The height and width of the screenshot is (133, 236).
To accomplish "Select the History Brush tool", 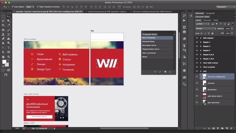I will (8, 34).
